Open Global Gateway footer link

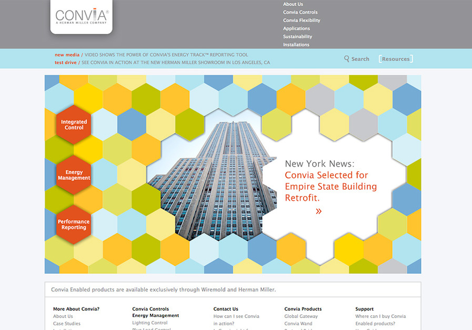tap(300, 316)
